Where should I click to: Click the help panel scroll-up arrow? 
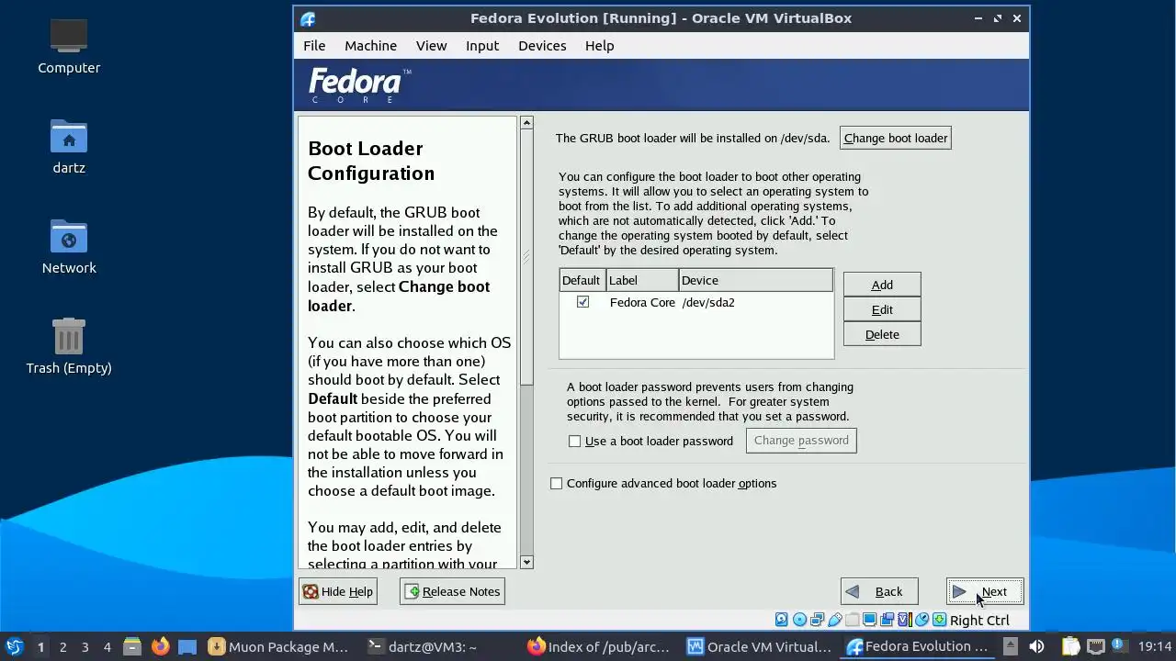coord(526,122)
